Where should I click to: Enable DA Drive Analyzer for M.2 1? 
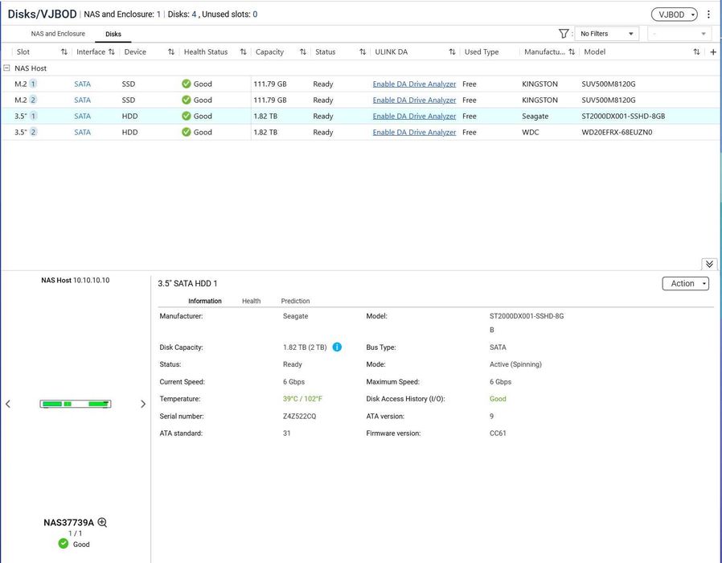pos(414,84)
